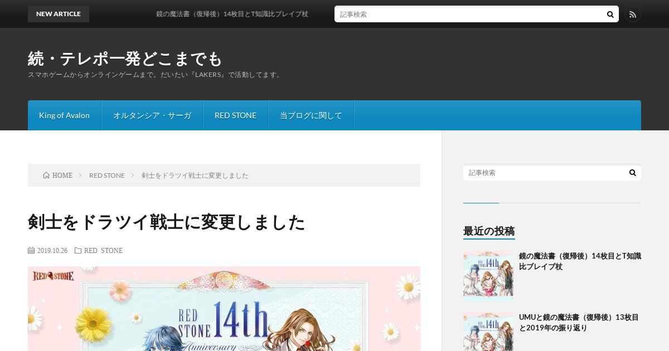The width and height of the screenshot is (669, 351).
Task: Click thumbnail of the 14枚目 recent post
Action: [x=488, y=276]
